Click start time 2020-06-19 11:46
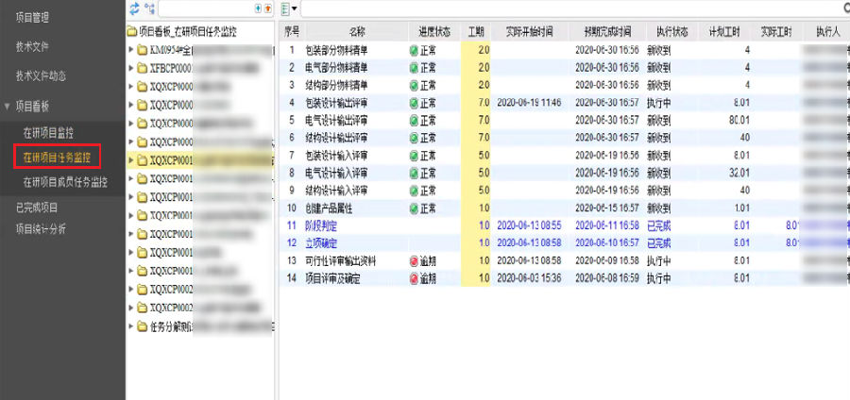850x400 pixels. pyautogui.click(x=529, y=103)
